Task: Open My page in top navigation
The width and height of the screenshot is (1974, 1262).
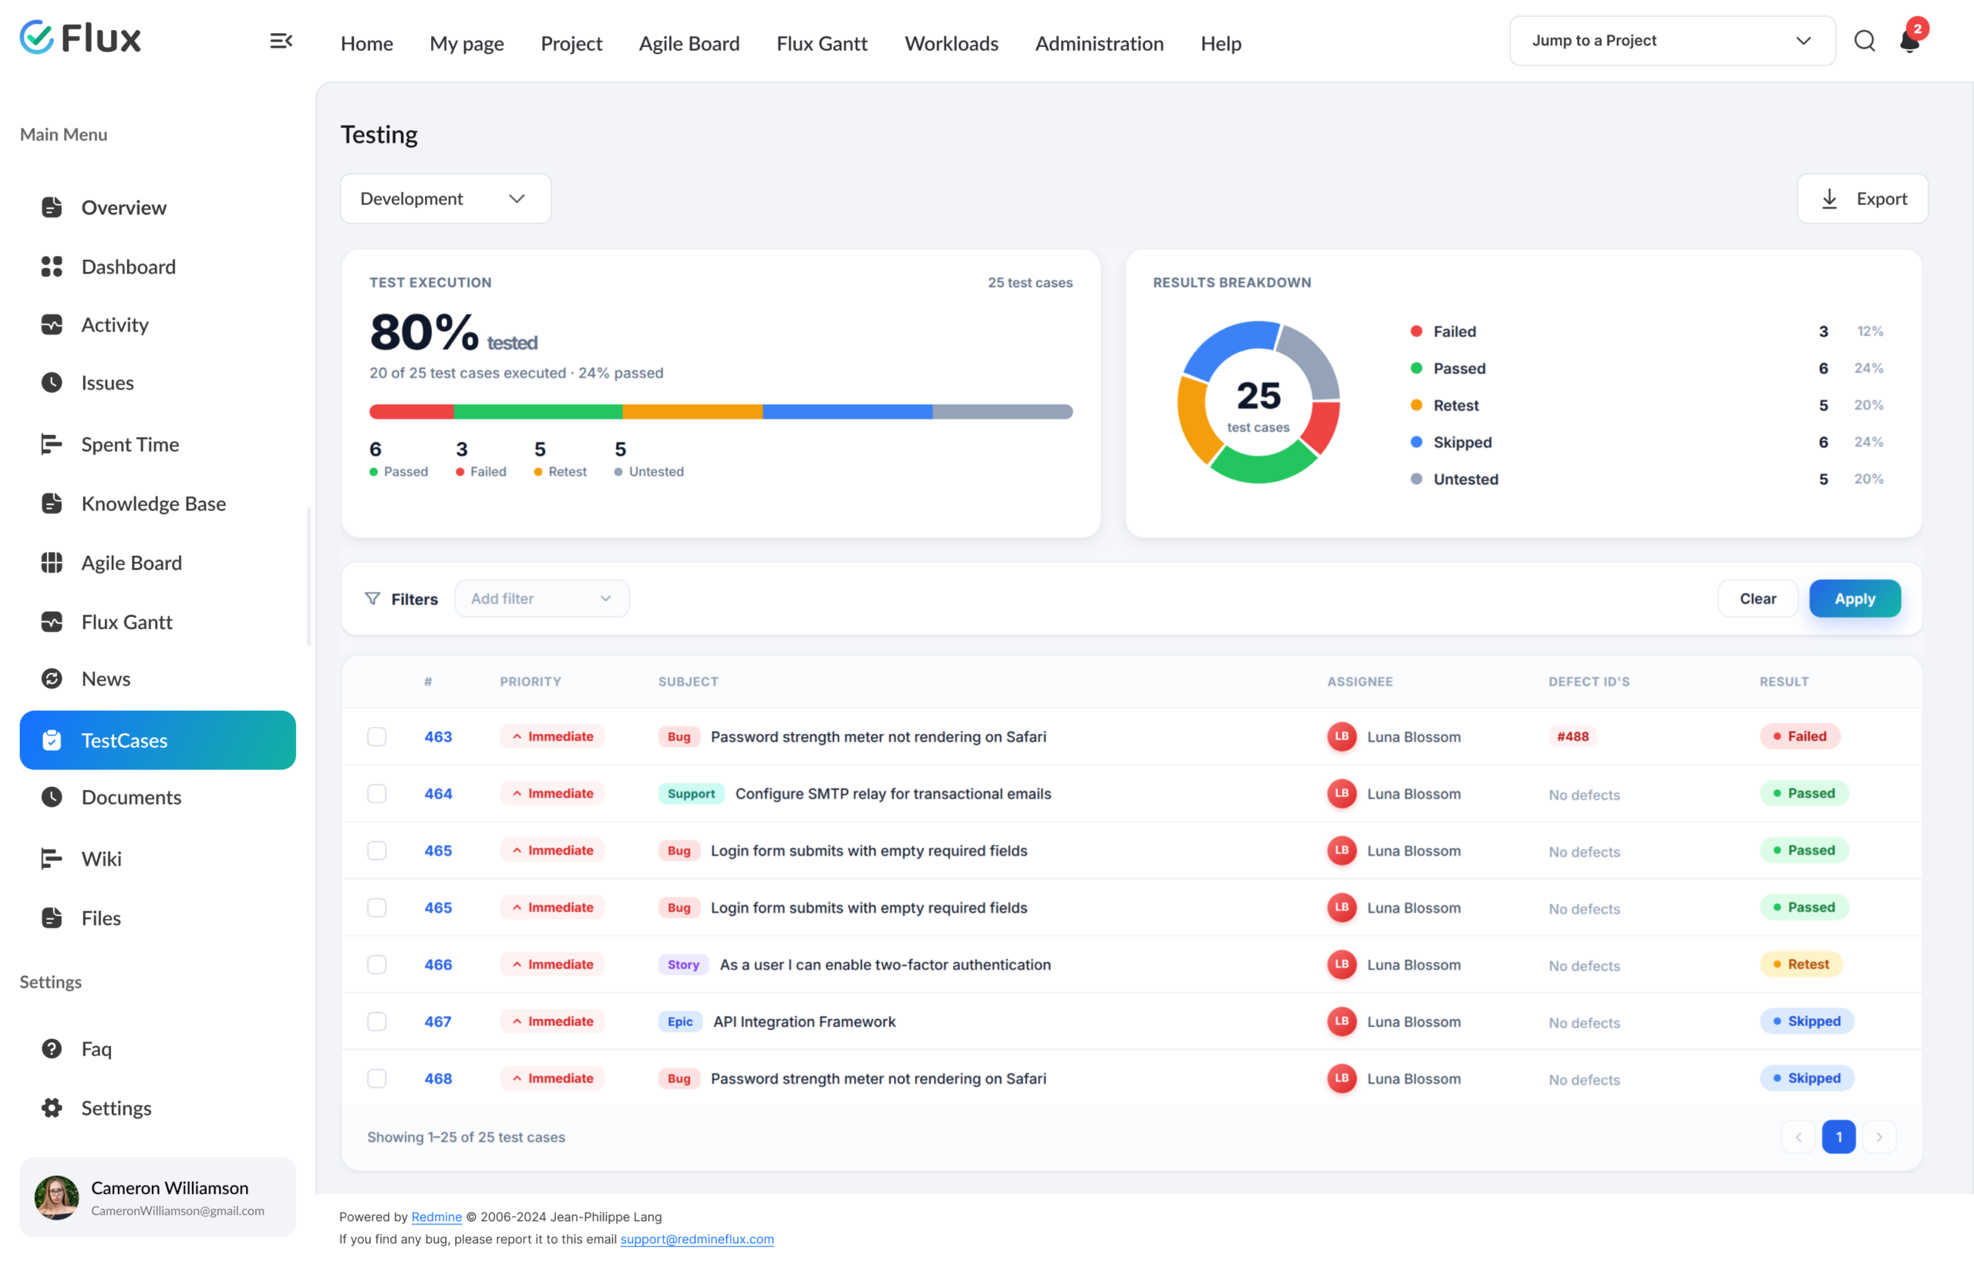Action: click(x=467, y=42)
